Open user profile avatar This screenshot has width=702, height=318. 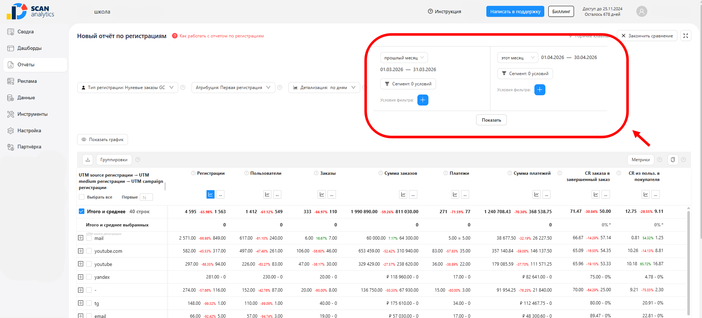[x=641, y=11]
